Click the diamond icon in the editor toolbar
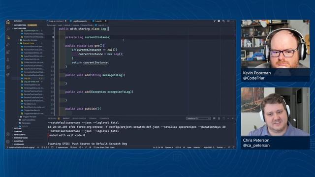Viewport: 315px width, 177px height. coord(219,21)
